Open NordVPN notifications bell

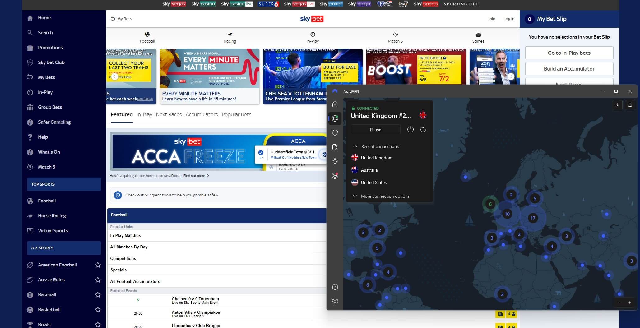click(x=630, y=105)
